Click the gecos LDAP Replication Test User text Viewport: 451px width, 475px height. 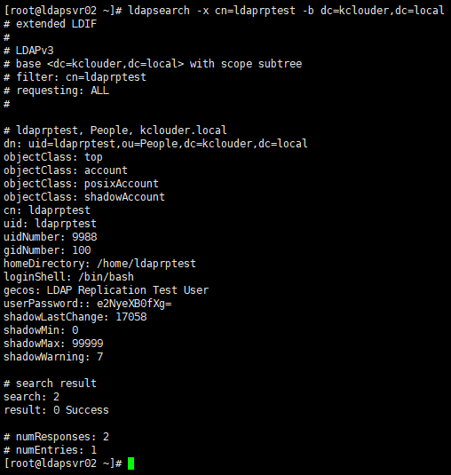click(128, 290)
